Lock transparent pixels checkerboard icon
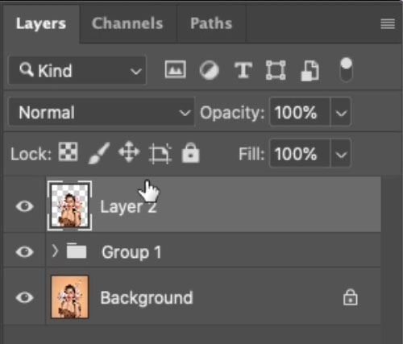The width and height of the screenshot is (403, 344). coord(69,151)
